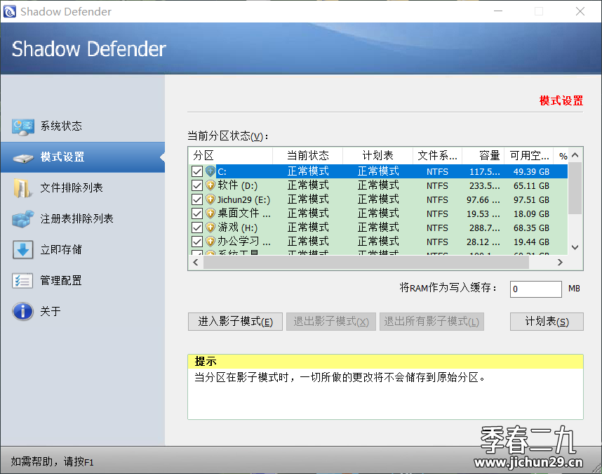Open 文件排除列表 page
Screen dimensions: 602x474
pos(83,187)
